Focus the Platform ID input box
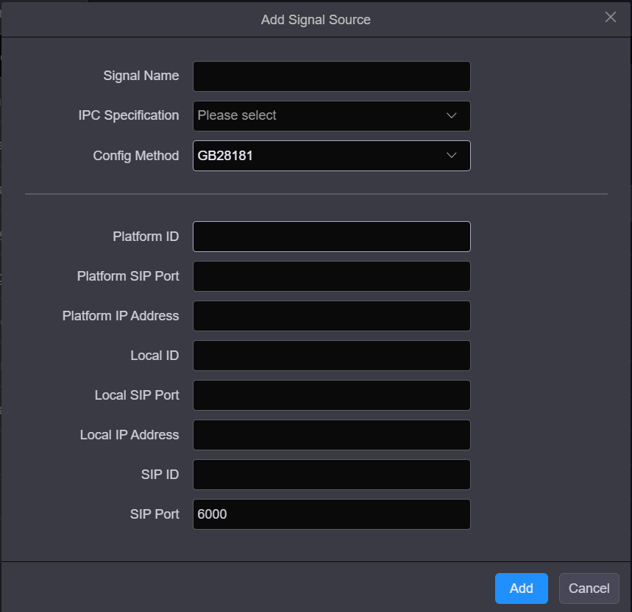 tap(331, 237)
